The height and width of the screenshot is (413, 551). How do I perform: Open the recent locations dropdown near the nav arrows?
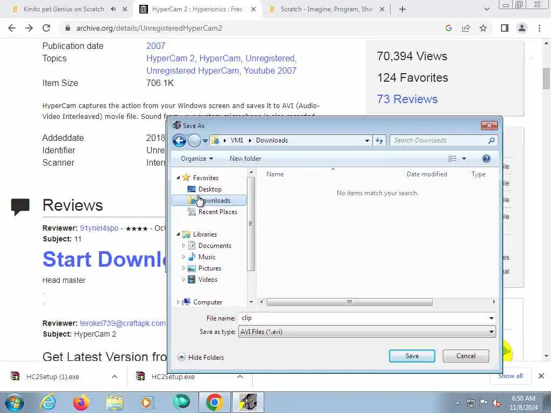point(205,141)
